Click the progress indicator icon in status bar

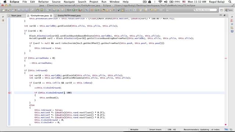(226, 129)
